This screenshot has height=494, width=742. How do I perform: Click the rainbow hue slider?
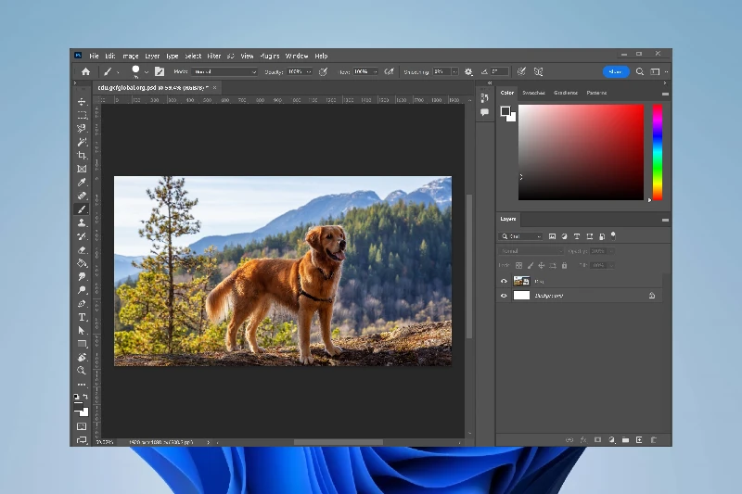point(657,151)
